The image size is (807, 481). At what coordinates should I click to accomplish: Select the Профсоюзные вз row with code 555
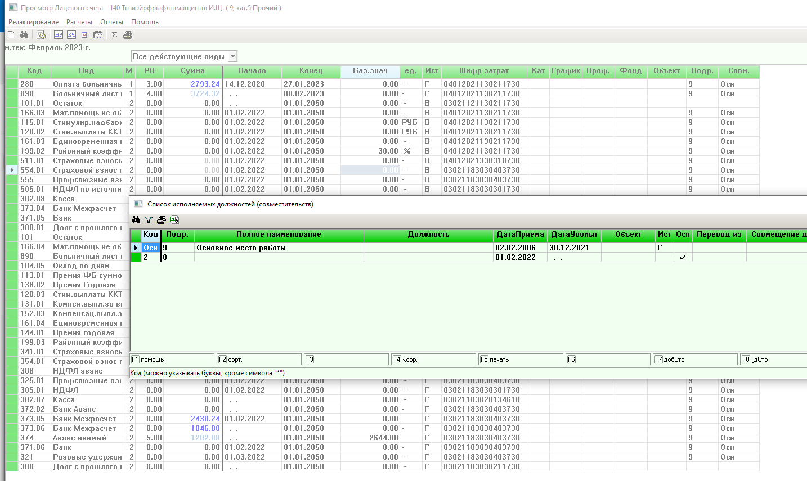[x=383, y=180]
